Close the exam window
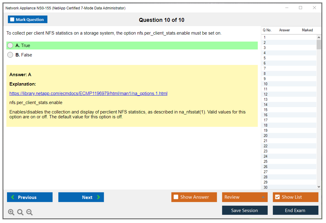Viewport: 326px width, 223px height. (x=314, y=8)
